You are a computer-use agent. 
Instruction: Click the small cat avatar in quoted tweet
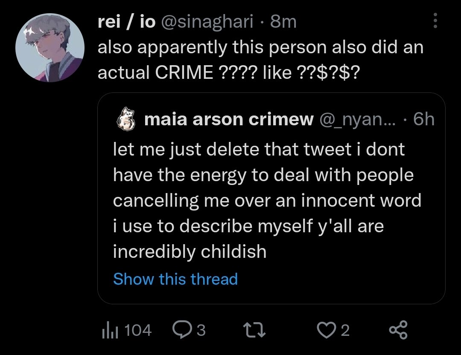tap(125, 120)
